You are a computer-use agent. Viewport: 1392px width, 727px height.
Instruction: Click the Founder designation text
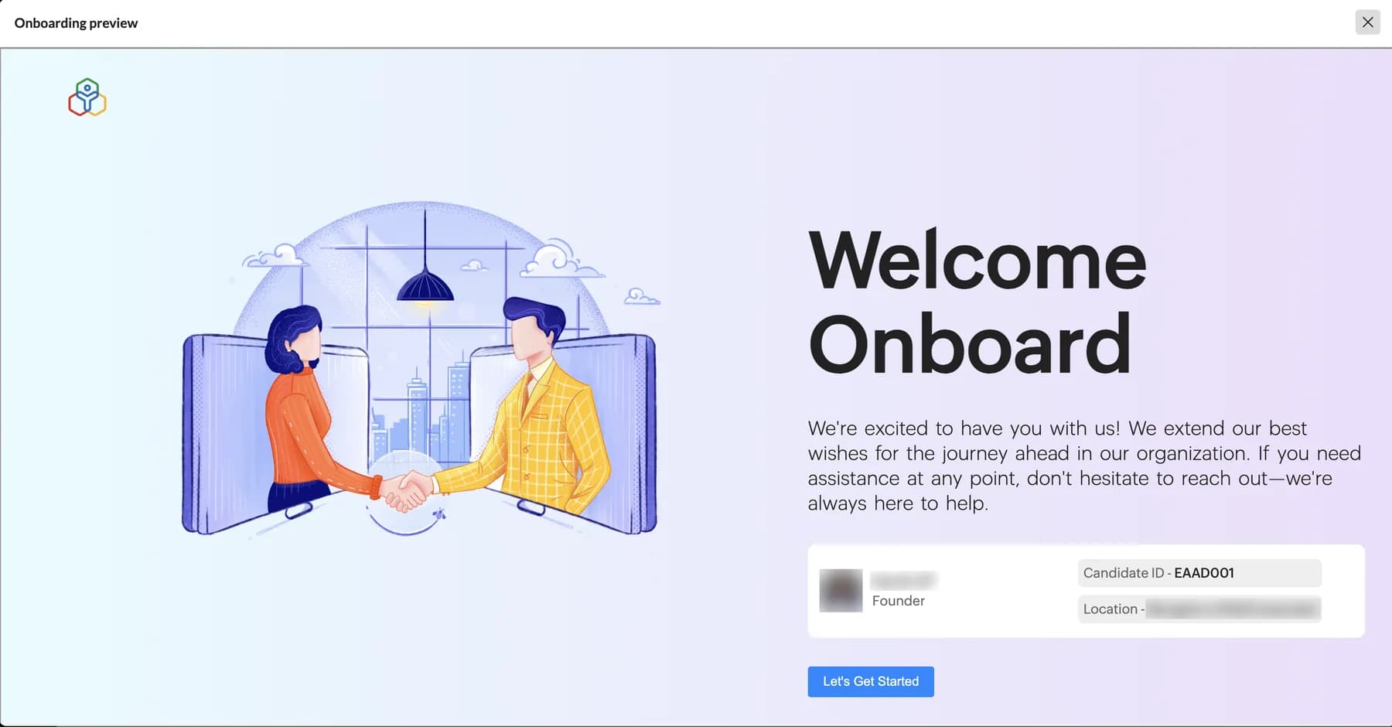point(898,601)
